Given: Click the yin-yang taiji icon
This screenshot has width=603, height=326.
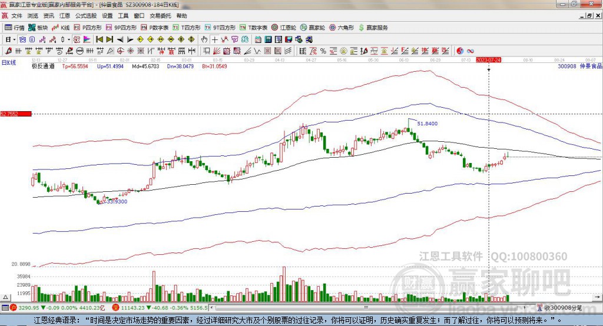Looking at the screenshot, I should tap(460, 51).
